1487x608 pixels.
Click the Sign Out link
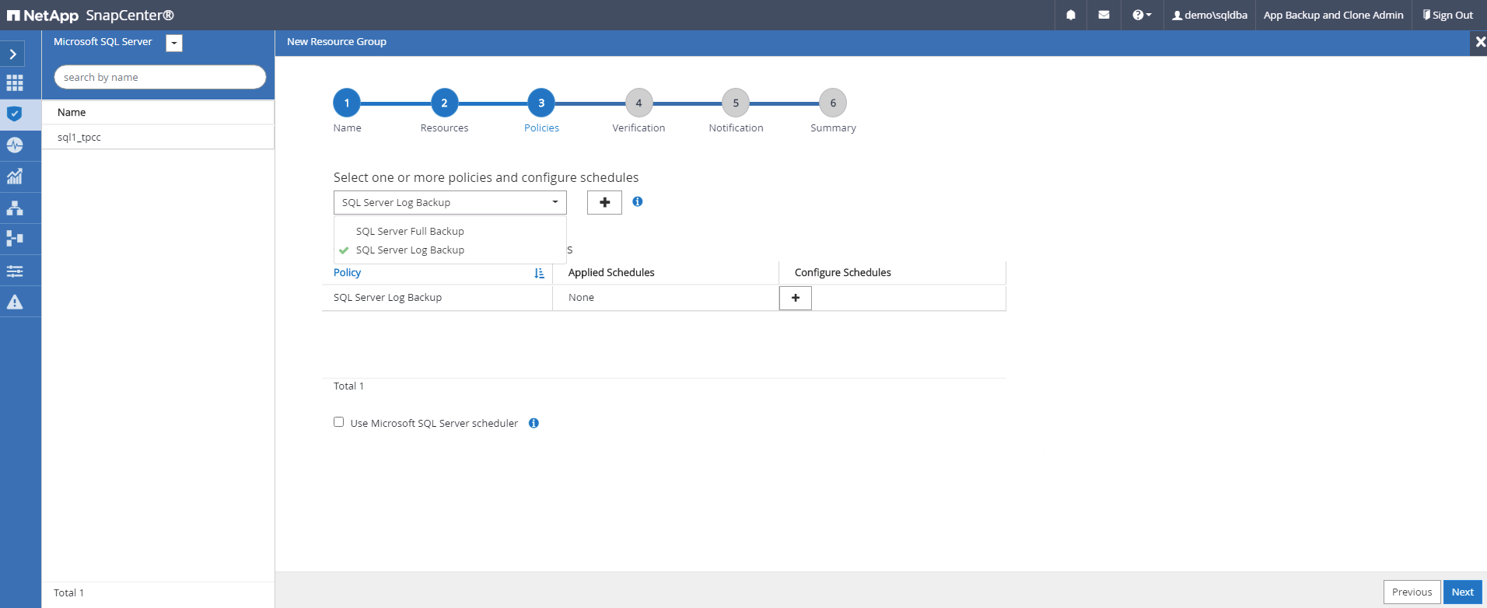1448,15
